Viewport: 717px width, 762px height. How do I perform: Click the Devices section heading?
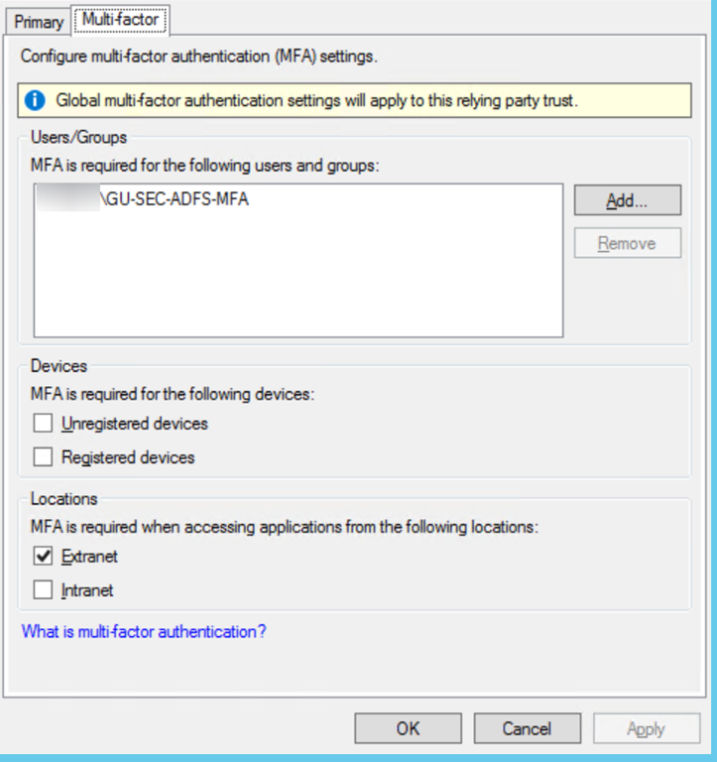59,366
